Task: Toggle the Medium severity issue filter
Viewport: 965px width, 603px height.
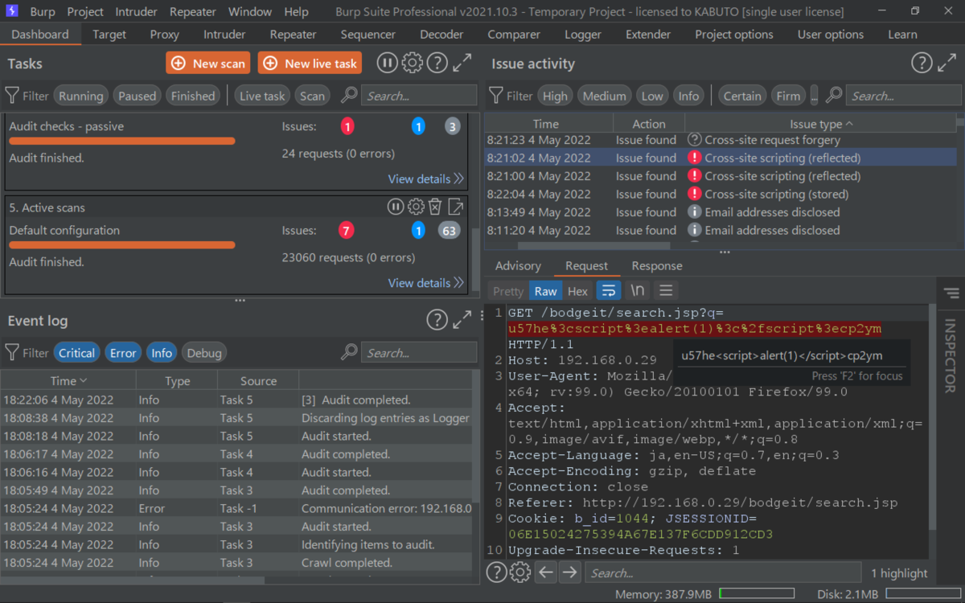Action: (605, 96)
